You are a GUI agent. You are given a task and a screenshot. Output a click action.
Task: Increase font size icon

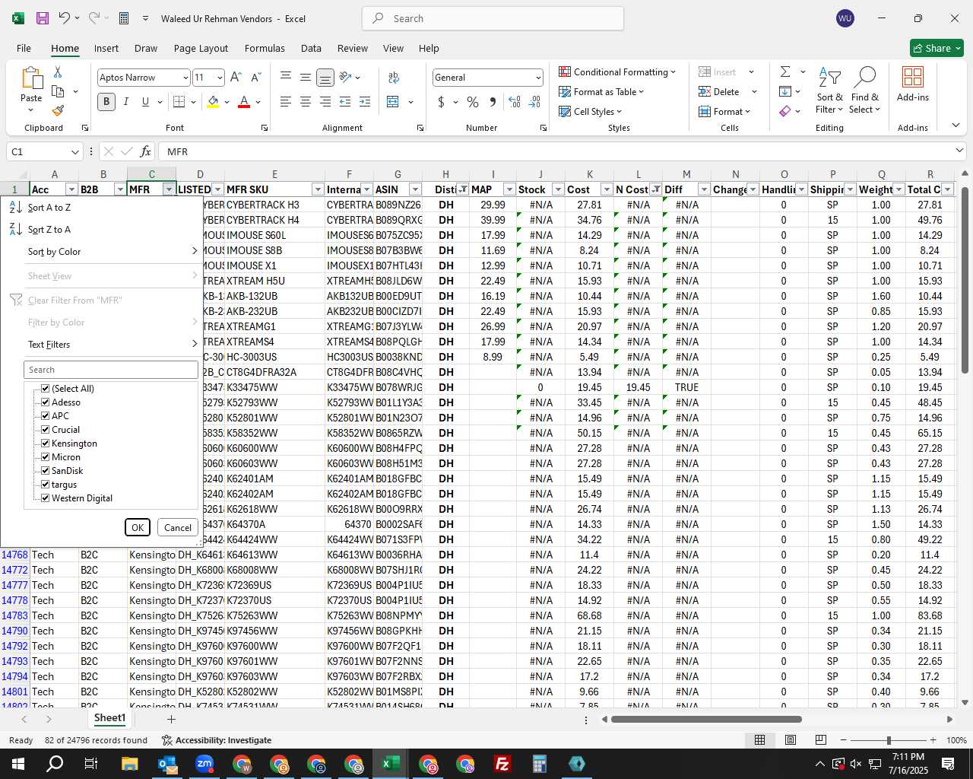coord(236,77)
